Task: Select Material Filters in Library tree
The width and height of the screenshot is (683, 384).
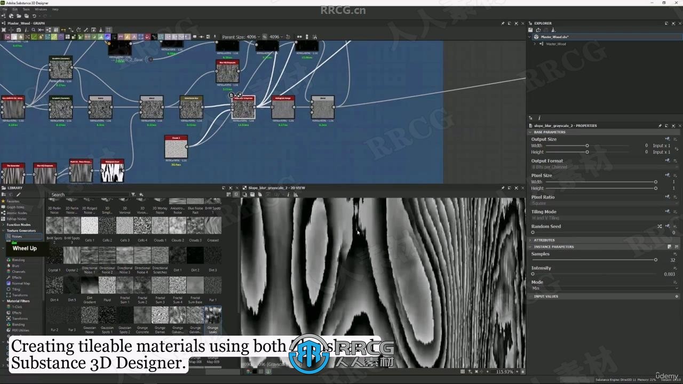Action: [x=18, y=301]
